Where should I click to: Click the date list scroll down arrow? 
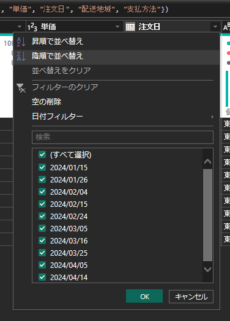pos(207,269)
